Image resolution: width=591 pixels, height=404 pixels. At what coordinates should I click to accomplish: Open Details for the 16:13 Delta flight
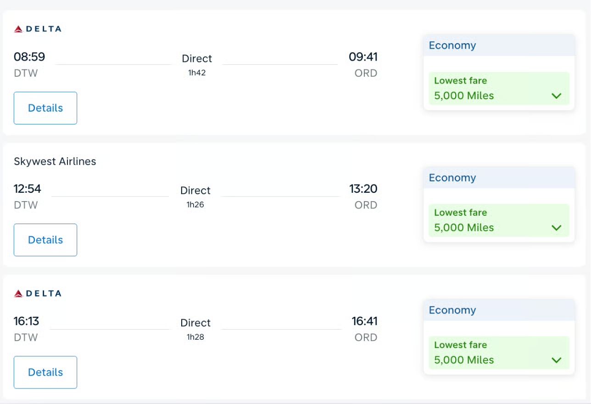click(x=45, y=372)
